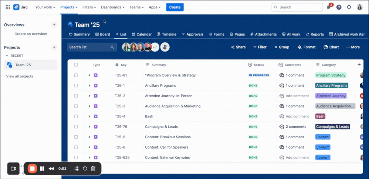
Task: Click the add people icon next to avatars
Action: 165,47
